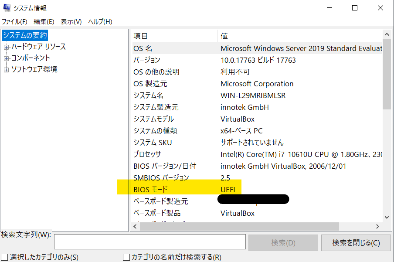Select the SMBIOS バージョン row
Image resolution: width=394 pixels, height=262 pixels.
pos(257,178)
